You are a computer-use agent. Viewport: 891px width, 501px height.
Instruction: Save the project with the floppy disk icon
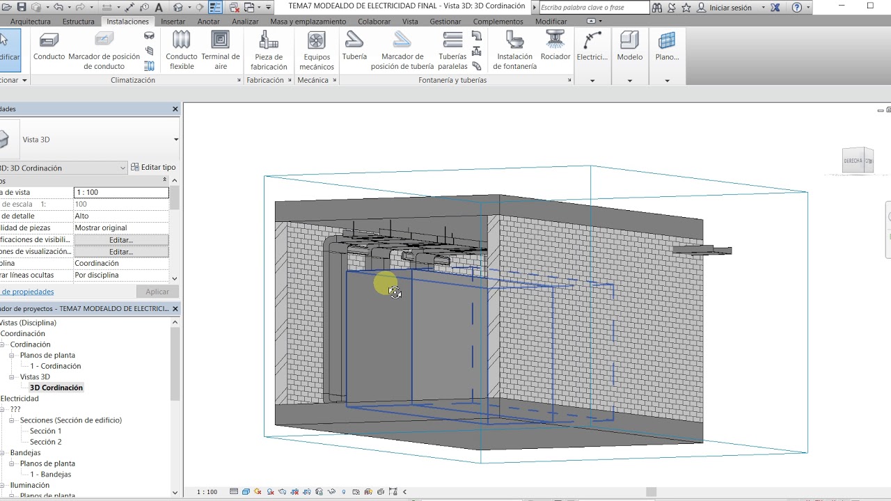click(x=22, y=7)
